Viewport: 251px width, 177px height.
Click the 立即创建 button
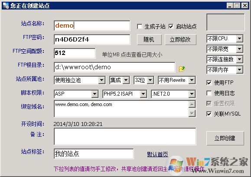click(225, 138)
